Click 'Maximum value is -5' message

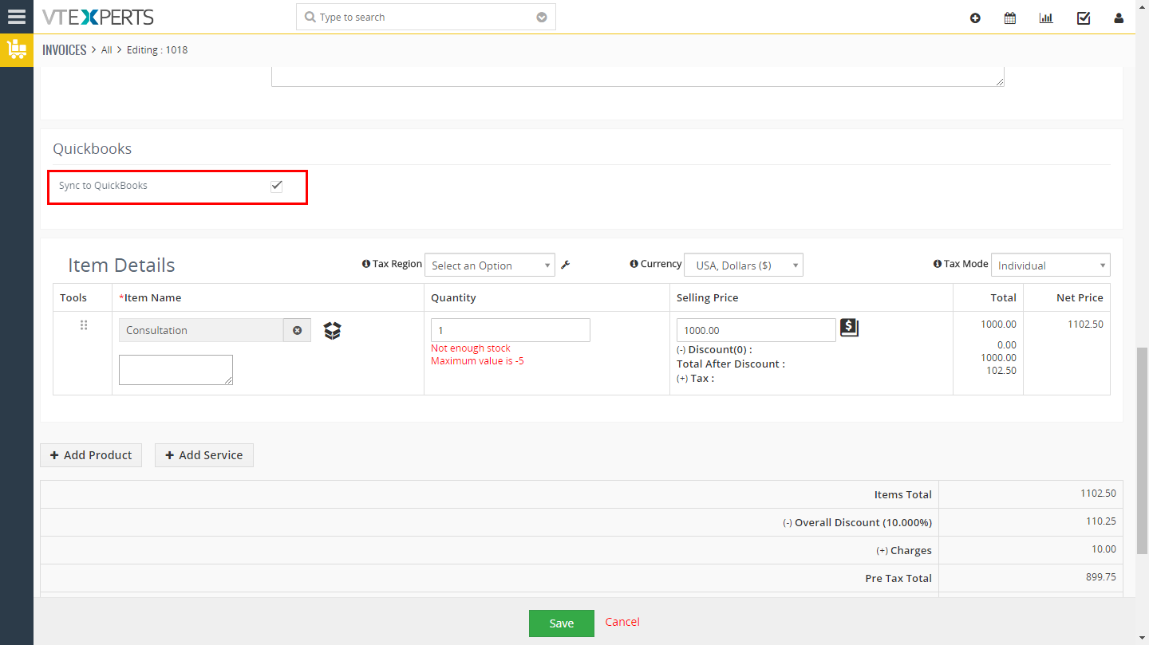tap(477, 361)
